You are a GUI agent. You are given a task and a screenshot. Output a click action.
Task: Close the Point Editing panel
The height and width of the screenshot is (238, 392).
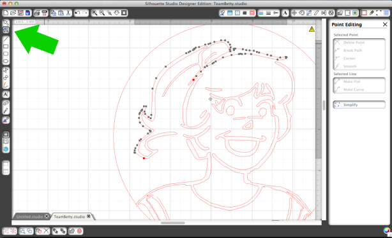[385, 24]
